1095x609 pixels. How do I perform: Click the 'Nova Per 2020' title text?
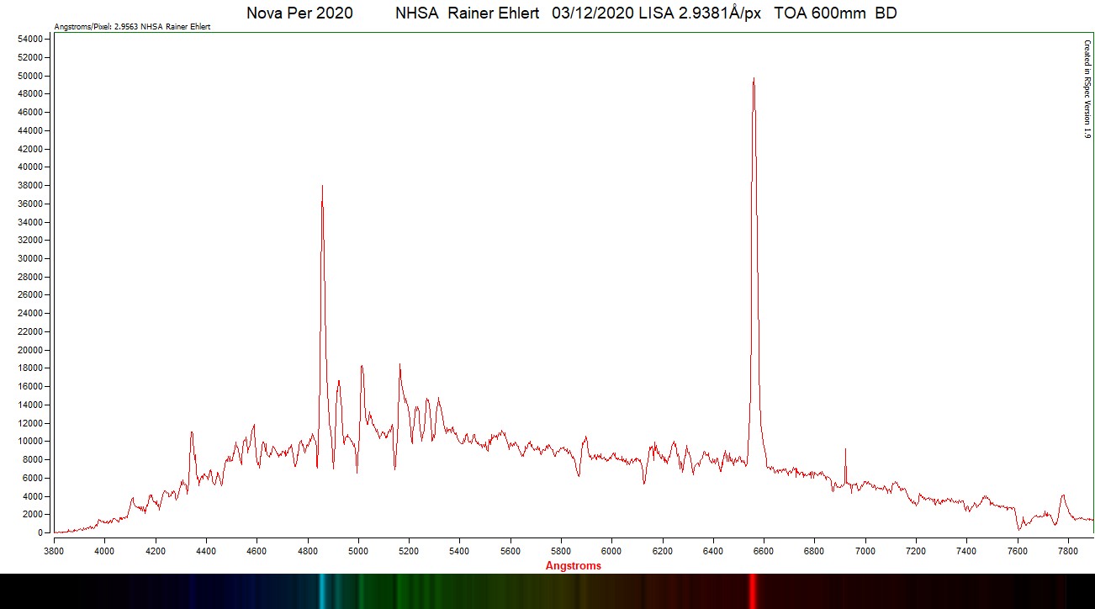pos(299,13)
